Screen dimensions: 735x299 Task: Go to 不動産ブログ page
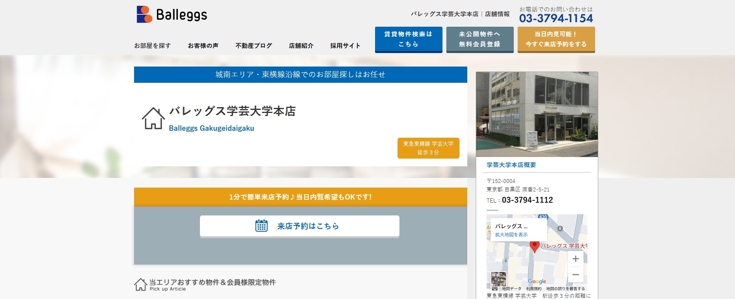click(x=254, y=46)
